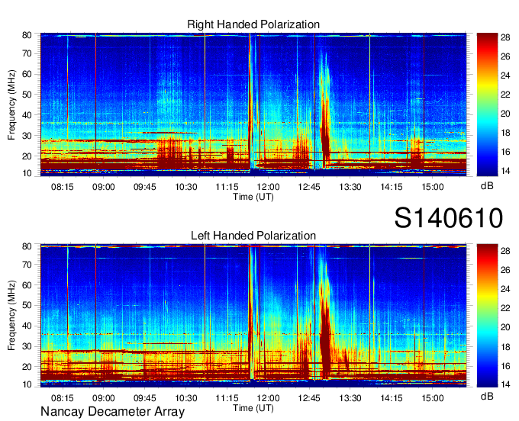Viewport: 519px width, 421px height.
Task: Click 70 on Right Handed frequency axis
Action: tap(27, 53)
